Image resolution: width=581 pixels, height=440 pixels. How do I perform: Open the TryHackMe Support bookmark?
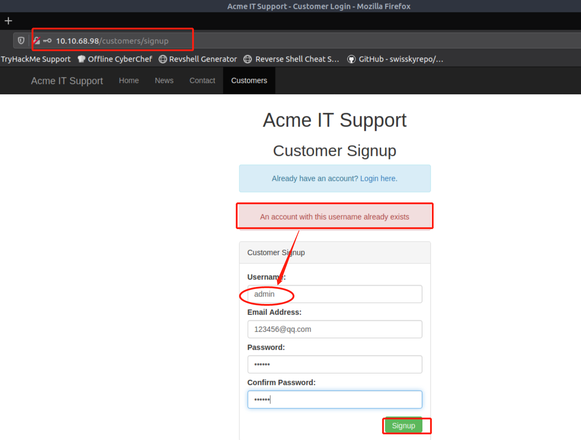[x=36, y=59]
